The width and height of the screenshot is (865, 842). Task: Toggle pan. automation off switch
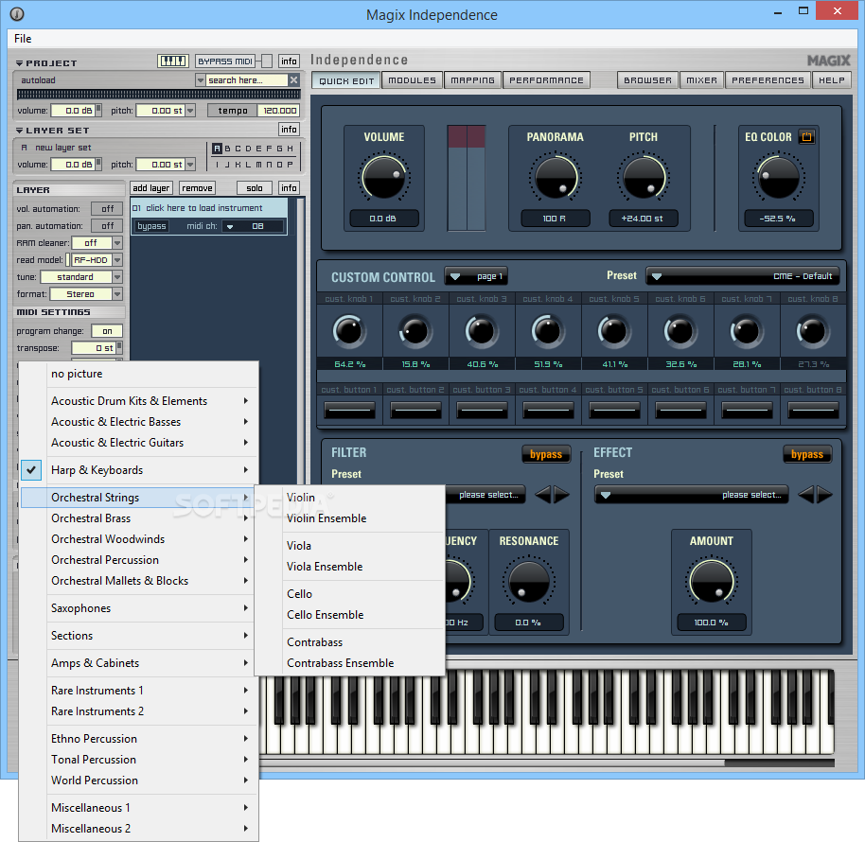[108, 225]
